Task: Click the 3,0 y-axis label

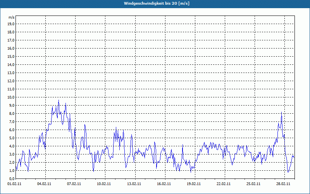Action: [x=12, y=154]
